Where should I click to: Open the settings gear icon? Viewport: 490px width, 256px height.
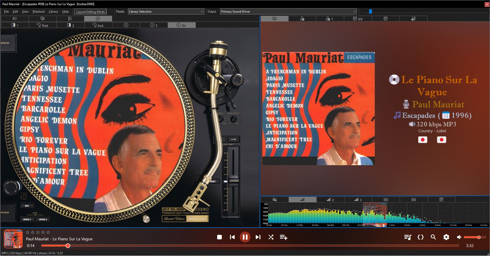pos(446,237)
